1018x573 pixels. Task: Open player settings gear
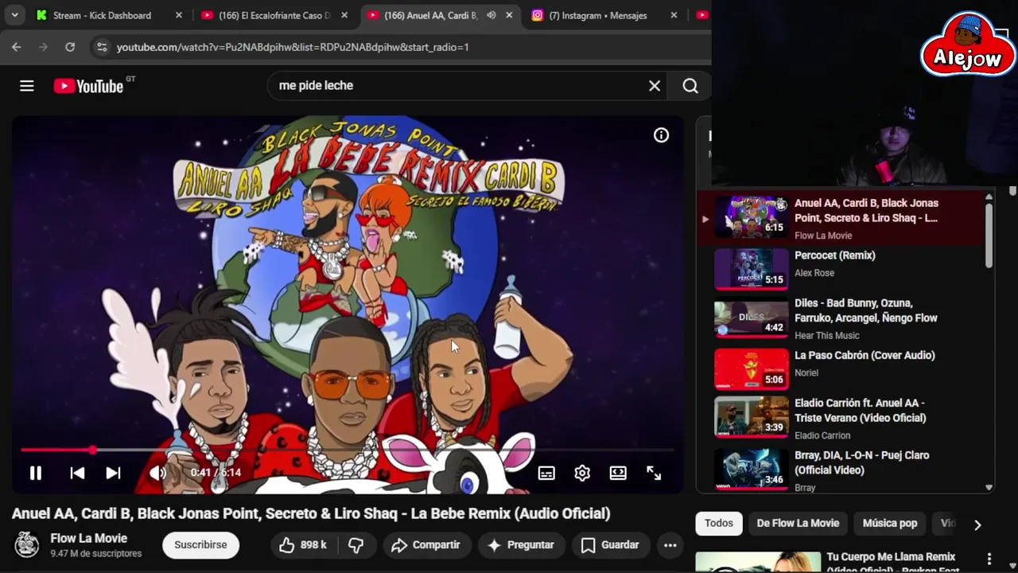tap(582, 473)
